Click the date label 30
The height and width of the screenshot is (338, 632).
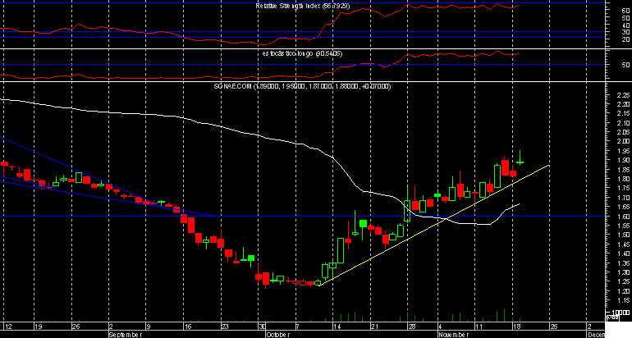(263, 327)
